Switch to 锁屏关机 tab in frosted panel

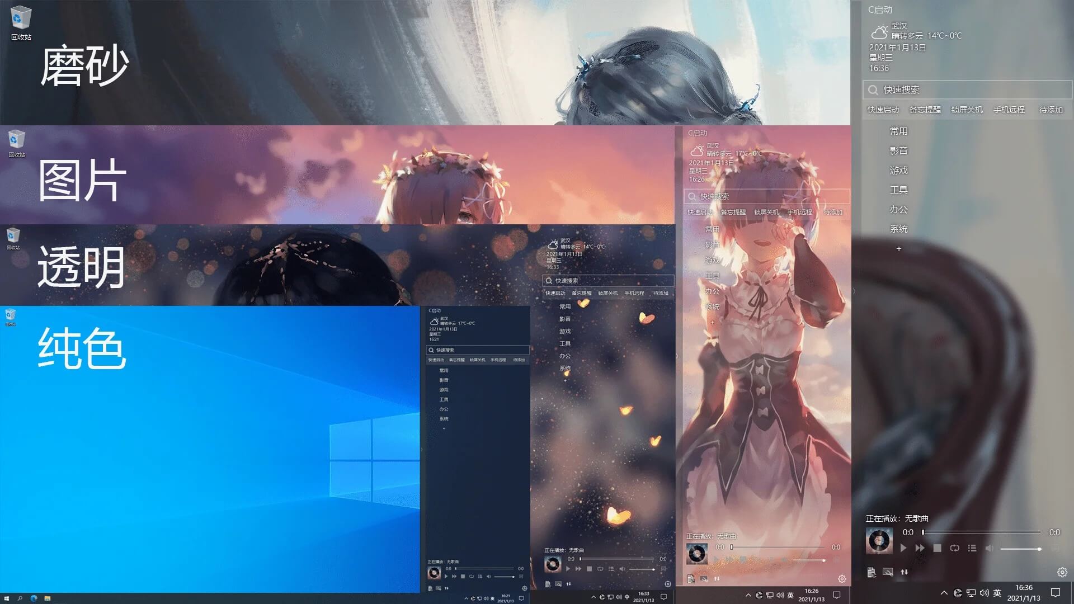(x=967, y=110)
